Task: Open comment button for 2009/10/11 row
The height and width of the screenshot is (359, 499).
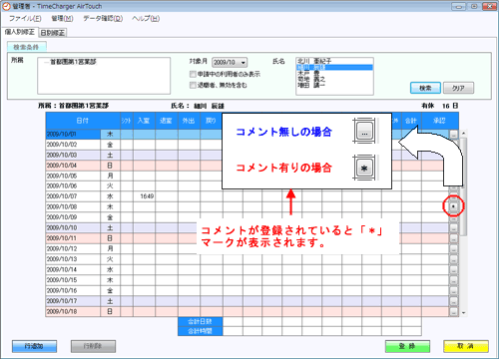Action: point(453,238)
